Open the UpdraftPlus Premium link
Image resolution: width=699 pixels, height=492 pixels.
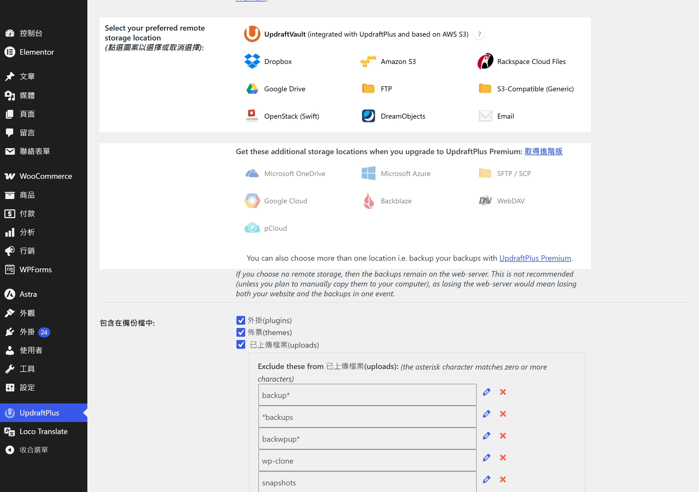(535, 258)
